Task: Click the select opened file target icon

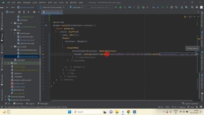Action: tap(19, 12)
